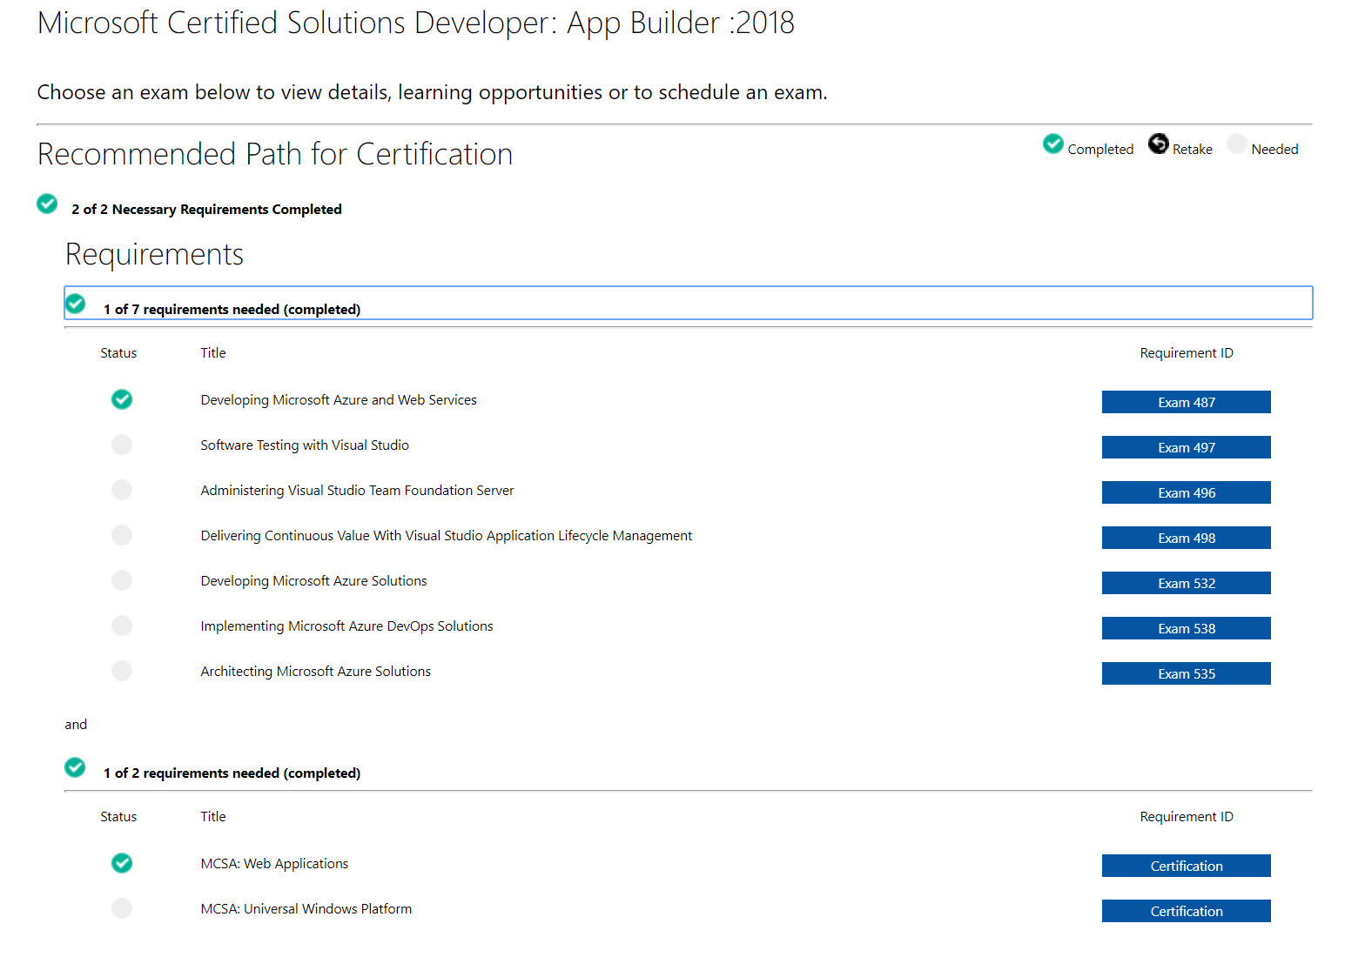Image resolution: width=1365 pixels, height=957 pixels.
Task: Click status circle for Developing Microsoft Azure Solutions
Action: point(122,580)
